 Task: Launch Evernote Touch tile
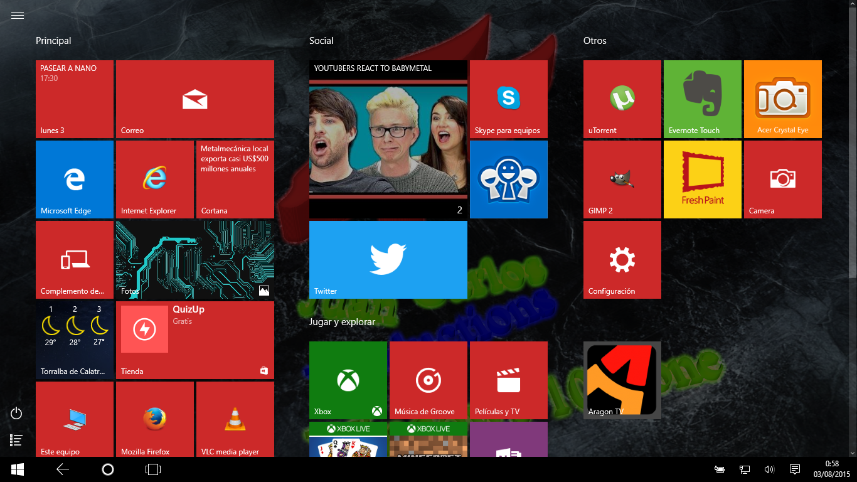coord(703,99)
